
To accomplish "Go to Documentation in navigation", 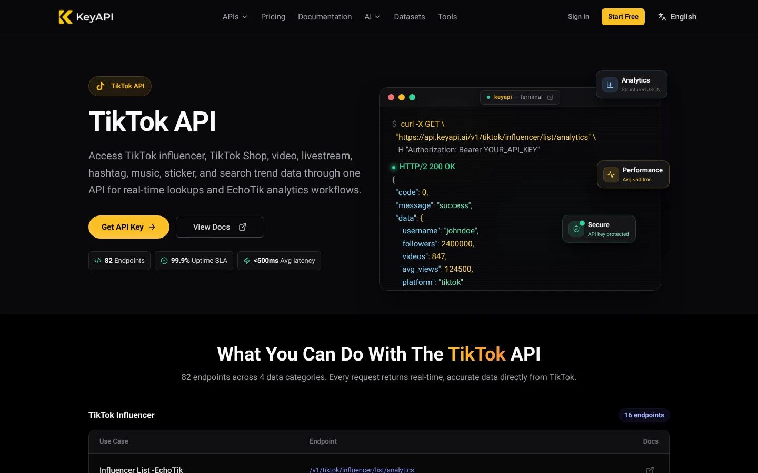I will click(325, 17).
